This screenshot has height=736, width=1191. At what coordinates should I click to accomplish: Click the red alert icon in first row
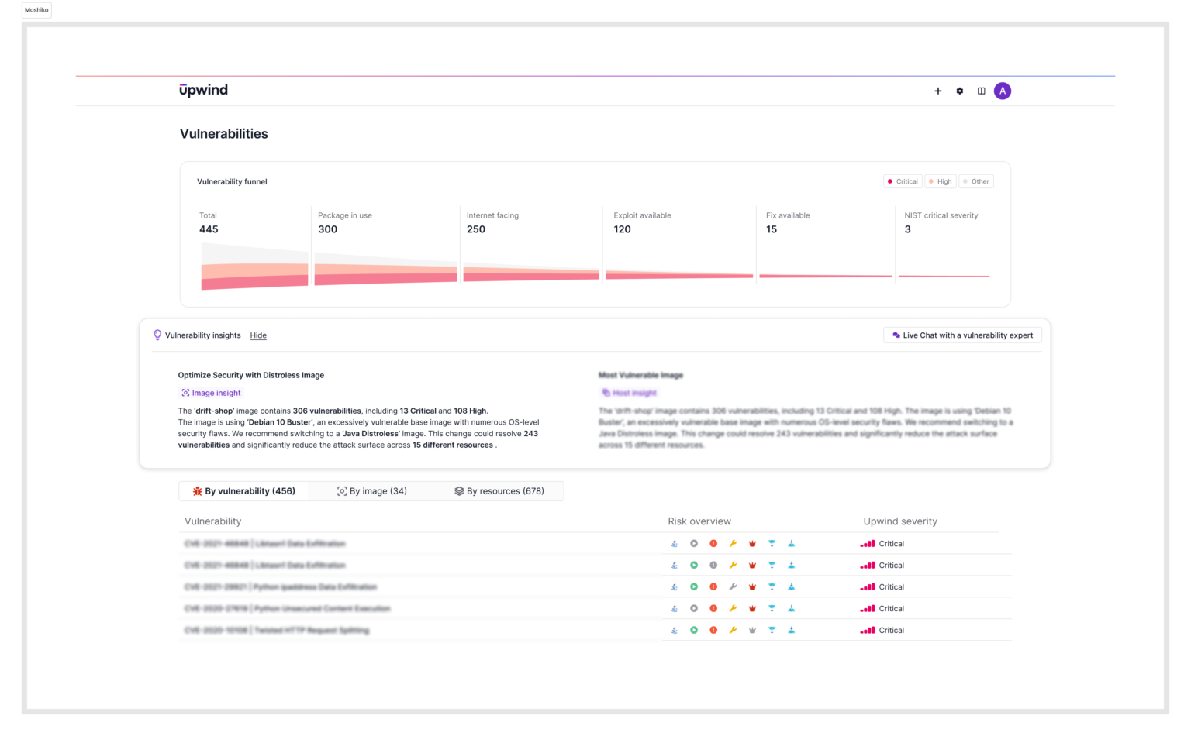[x=713, y=544]
